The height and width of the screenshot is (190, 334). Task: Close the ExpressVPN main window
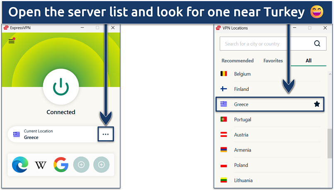[x=113, y=28]
